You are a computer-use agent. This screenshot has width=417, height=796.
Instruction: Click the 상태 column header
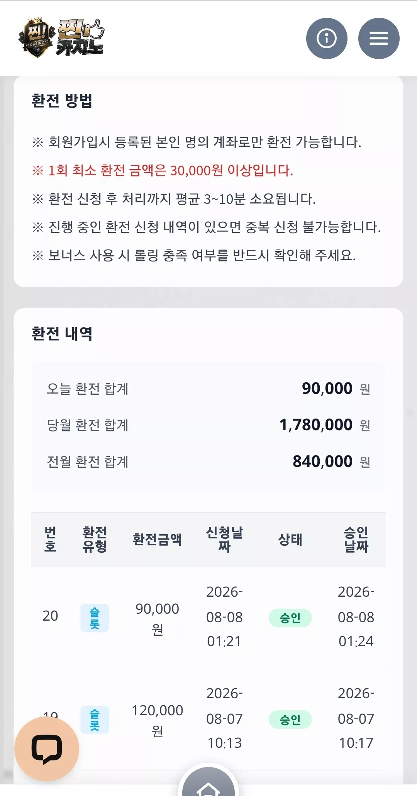290,540
